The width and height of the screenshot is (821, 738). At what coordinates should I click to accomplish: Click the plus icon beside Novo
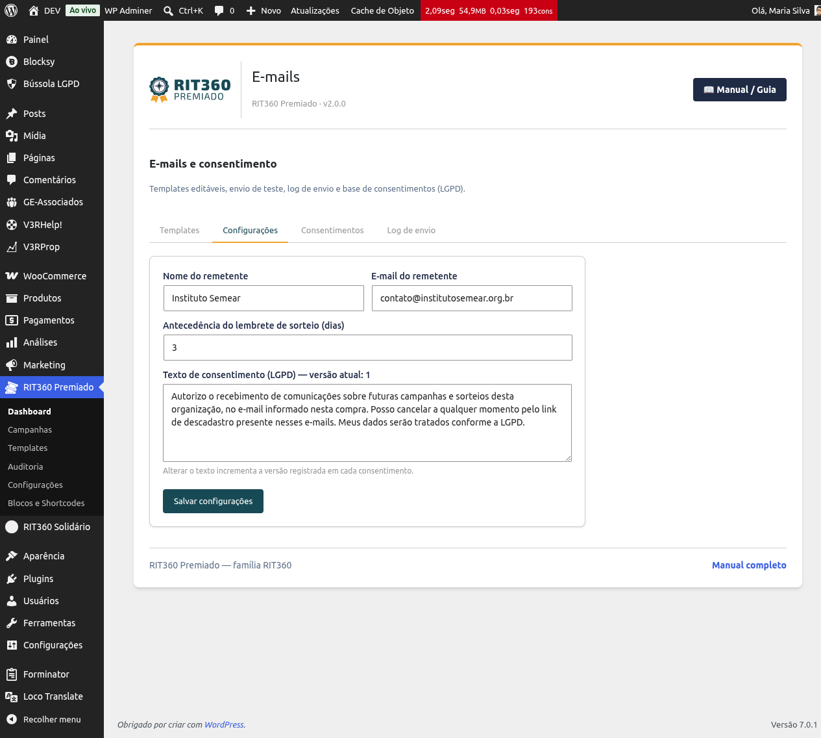[251, 10]
